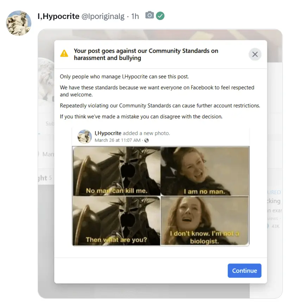Open the 1h tweet timestamp

pos(135,17)
